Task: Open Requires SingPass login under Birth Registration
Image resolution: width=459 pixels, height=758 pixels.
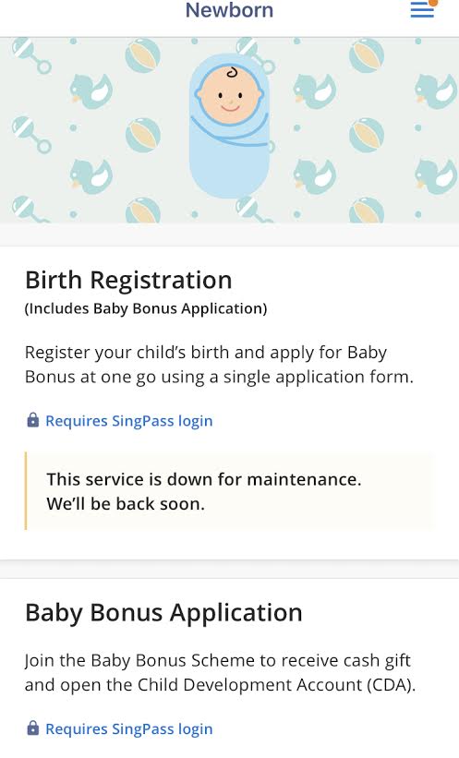Action: 129,421
